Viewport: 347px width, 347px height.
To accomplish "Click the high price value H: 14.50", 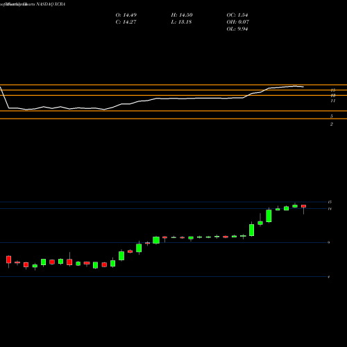I will click(182, 15).
